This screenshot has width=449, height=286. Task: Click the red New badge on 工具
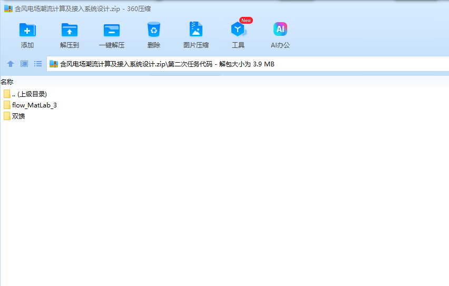click(x=246, y=21)
